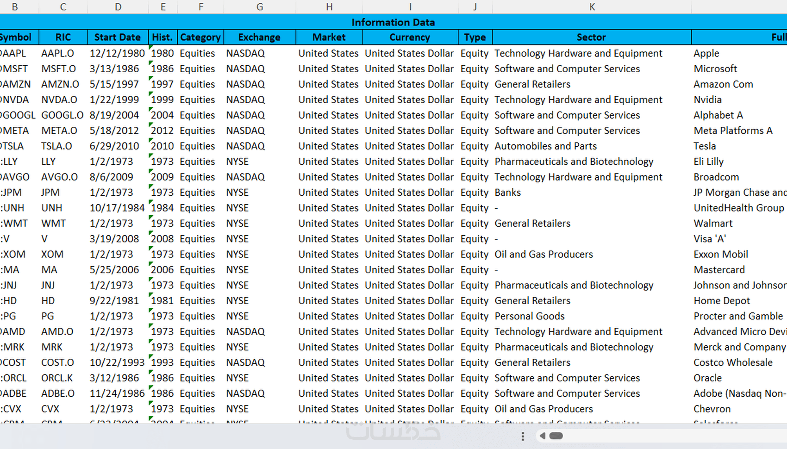Click the "Automobiles and Parts" sector cell
This screenshot has height=449, width=787.
coord(592,146)
